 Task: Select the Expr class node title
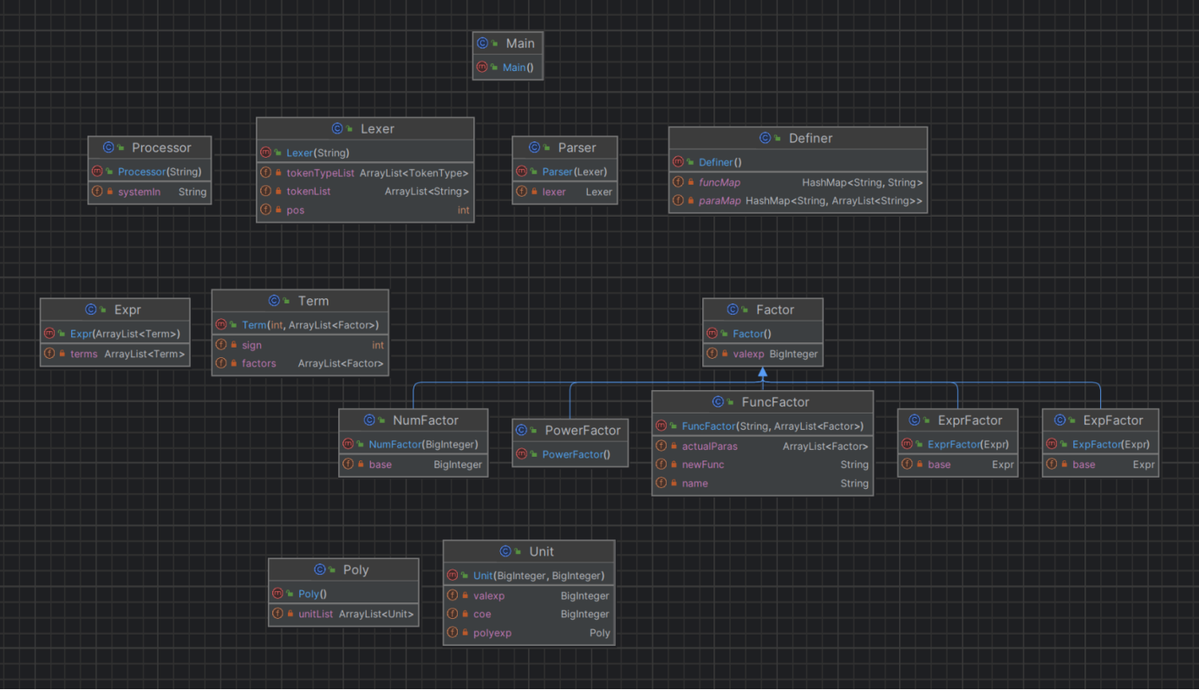tap(127, 310)
